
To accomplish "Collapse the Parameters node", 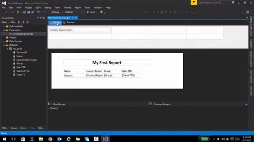I will (4, 30).
